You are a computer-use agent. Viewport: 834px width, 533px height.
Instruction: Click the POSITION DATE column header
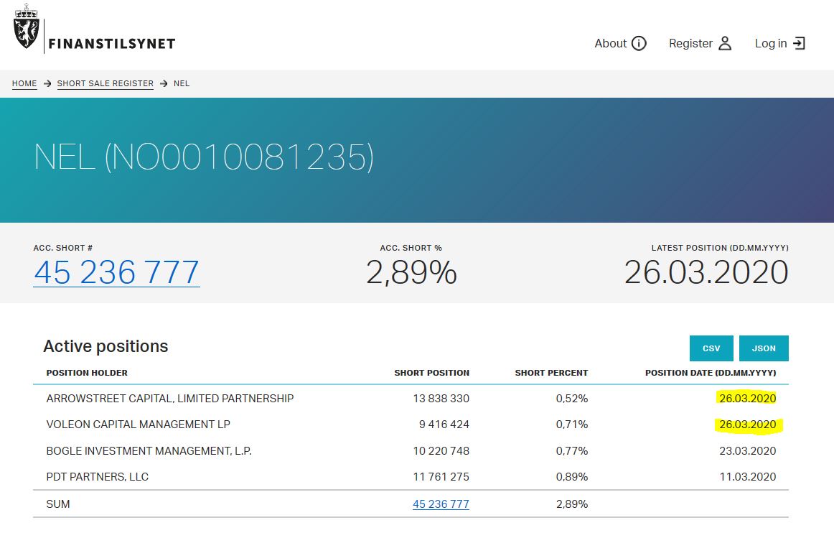(x=710, y=373)
